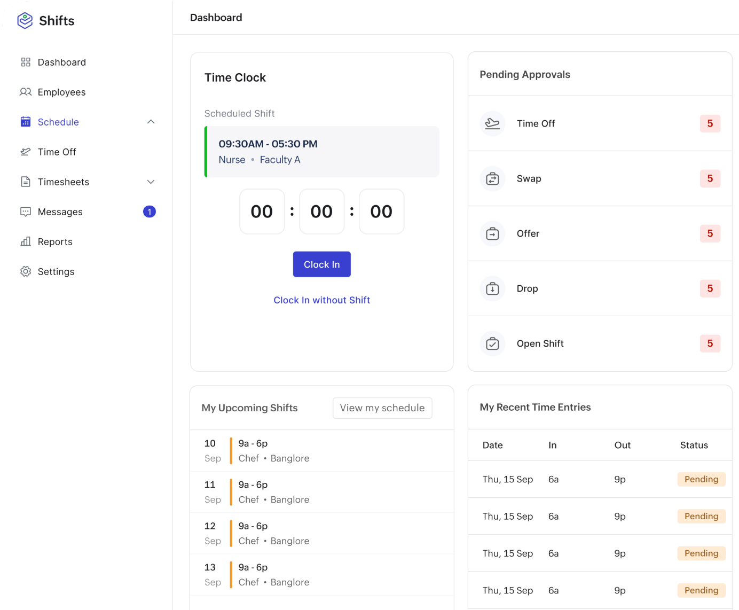Click the Settings gear icon
The width and height of the screenshot is (739, 610).
point(26,271)
